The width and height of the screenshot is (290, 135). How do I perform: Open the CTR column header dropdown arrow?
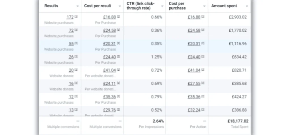tap(162, 6)
